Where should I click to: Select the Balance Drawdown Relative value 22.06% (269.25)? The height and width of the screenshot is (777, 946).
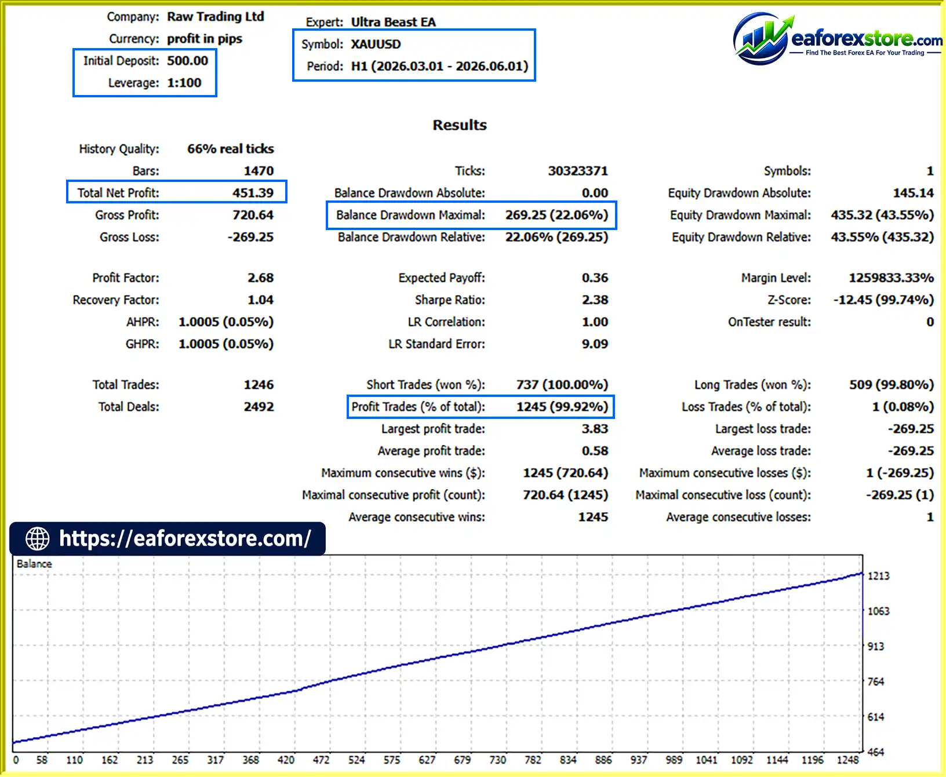pos(556,237)
